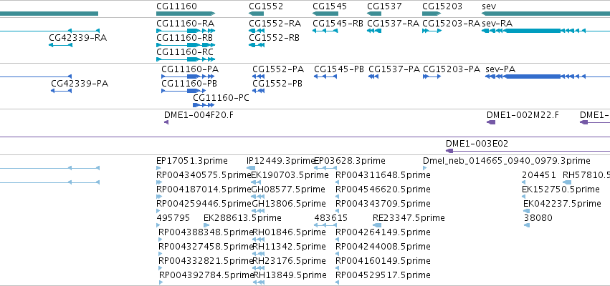Click EST RH01846.5prime
This screenshot has height=286, width=610.
tap(258, 240)
